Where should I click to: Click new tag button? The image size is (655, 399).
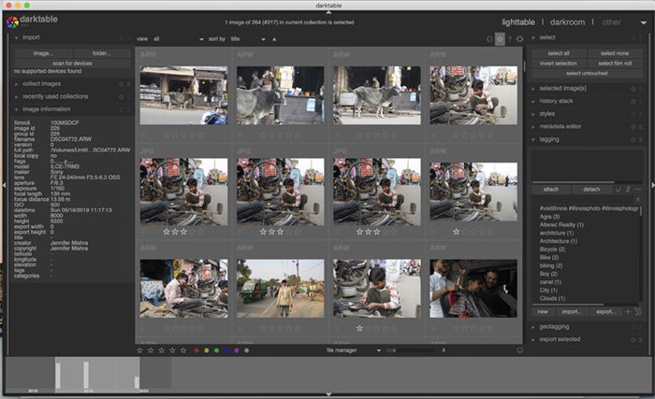[543, 312]
